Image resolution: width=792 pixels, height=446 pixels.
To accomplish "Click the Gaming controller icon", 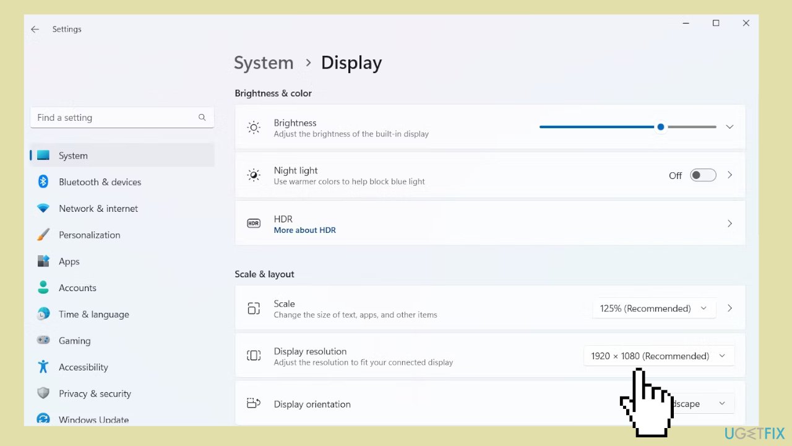I will coord(43,341).
